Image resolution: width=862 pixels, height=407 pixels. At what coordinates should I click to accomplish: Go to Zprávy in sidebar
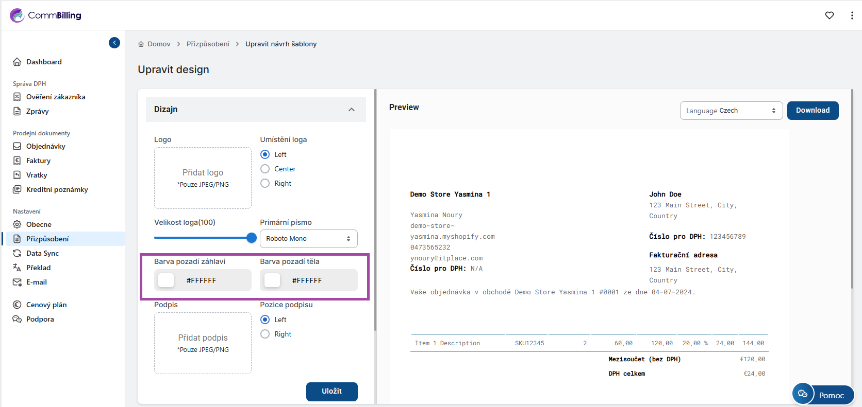click(x=38, y=111)
